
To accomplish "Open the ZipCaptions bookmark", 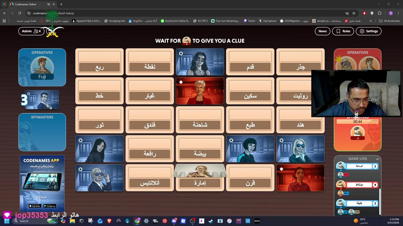I will (268, 21).
